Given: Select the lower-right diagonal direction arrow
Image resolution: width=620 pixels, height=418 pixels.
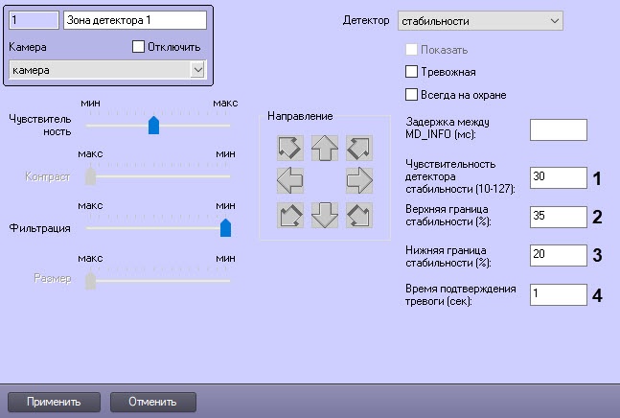Looking at the screenshot, I should click(x=358, y=215).
